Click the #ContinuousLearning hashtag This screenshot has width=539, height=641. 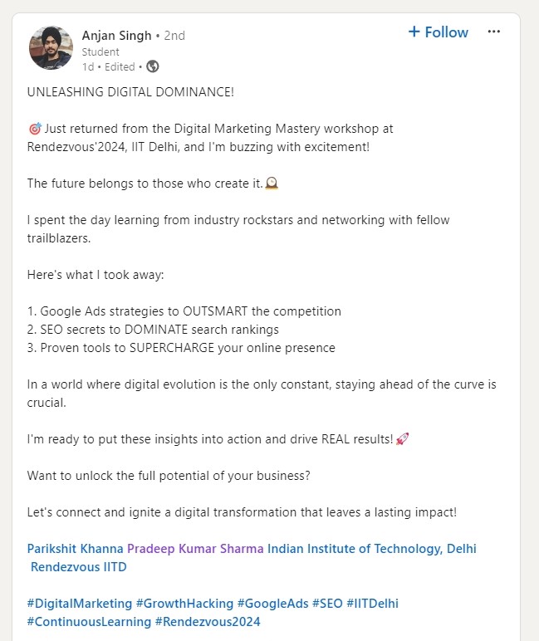(89, 621)
